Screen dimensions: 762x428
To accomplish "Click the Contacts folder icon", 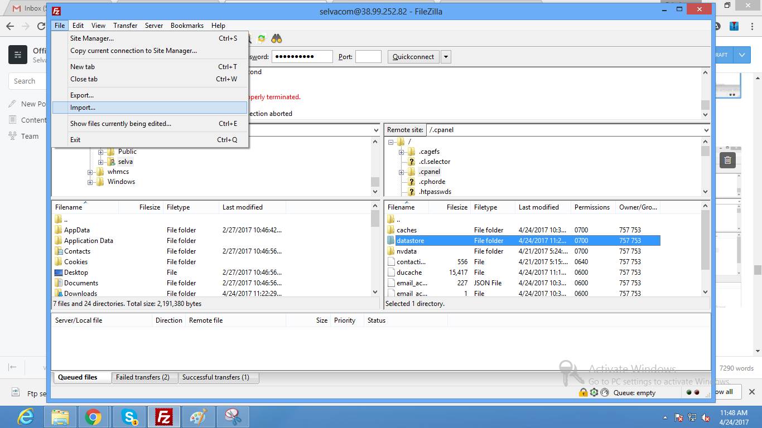I will (59, 251).
